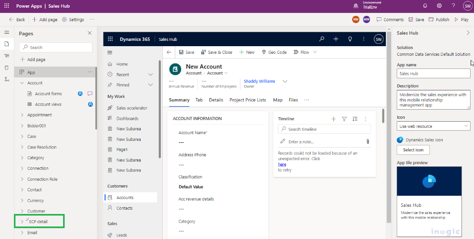Click the co-presence badge on Account views

coord(91,104)
